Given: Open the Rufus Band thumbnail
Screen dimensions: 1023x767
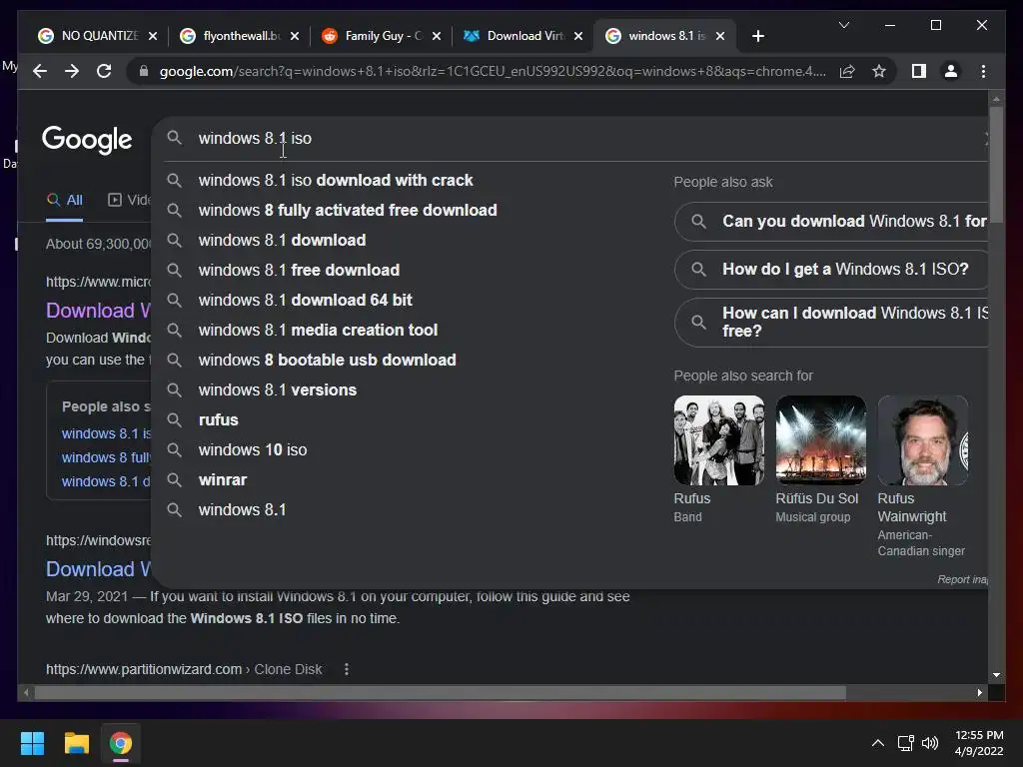Looking at the screenshot, I should pyautogui.click(x=719, y=440).
